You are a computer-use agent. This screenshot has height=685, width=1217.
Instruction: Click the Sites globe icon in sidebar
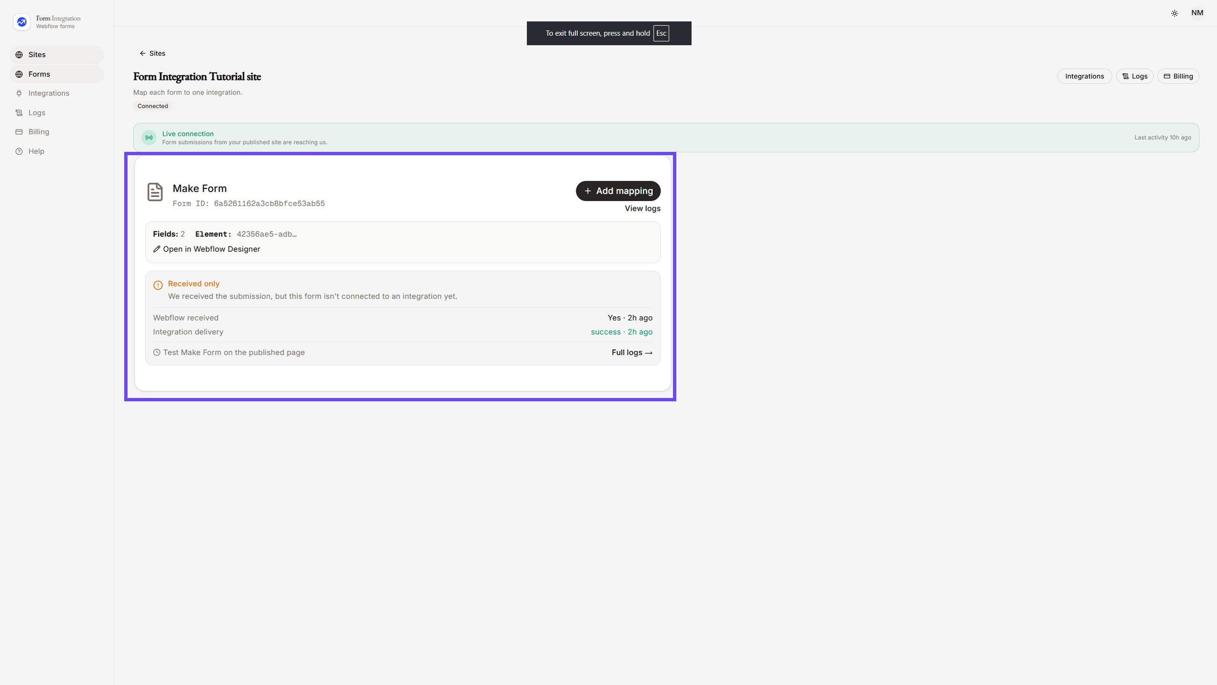pos(19,55)
